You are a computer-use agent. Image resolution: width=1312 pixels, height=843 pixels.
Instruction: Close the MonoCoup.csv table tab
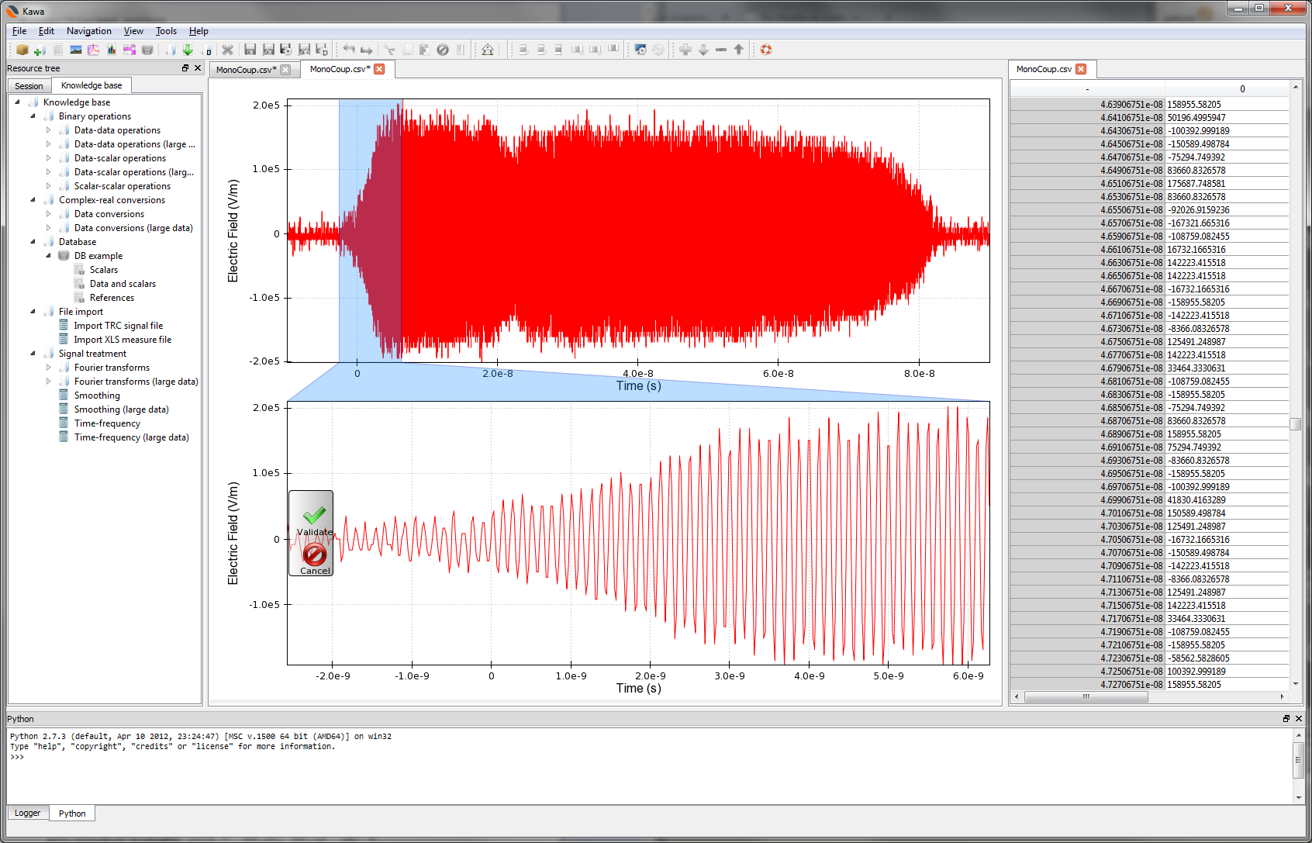pos(1081,69)
